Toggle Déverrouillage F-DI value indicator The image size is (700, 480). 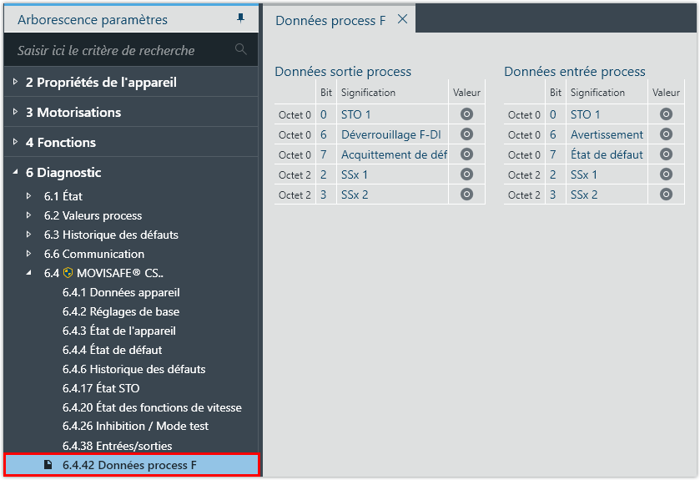click(x=466, y=134)
